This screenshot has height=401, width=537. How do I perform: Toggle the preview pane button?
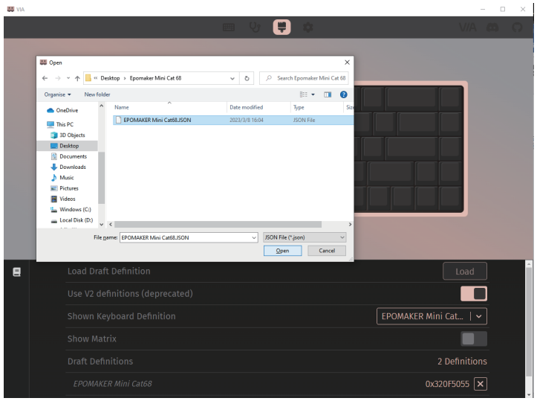327,94
